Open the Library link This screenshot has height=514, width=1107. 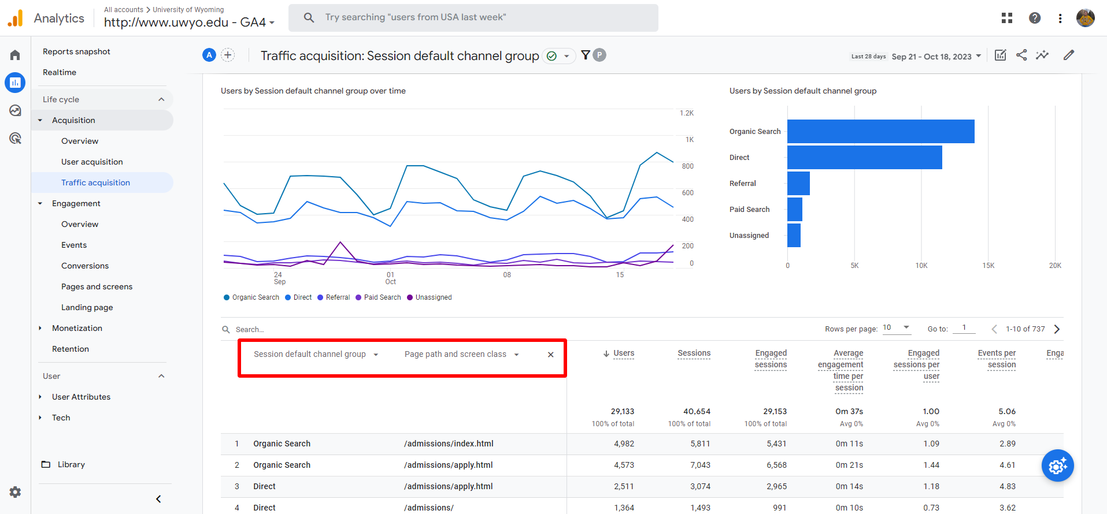coord(64,464)
